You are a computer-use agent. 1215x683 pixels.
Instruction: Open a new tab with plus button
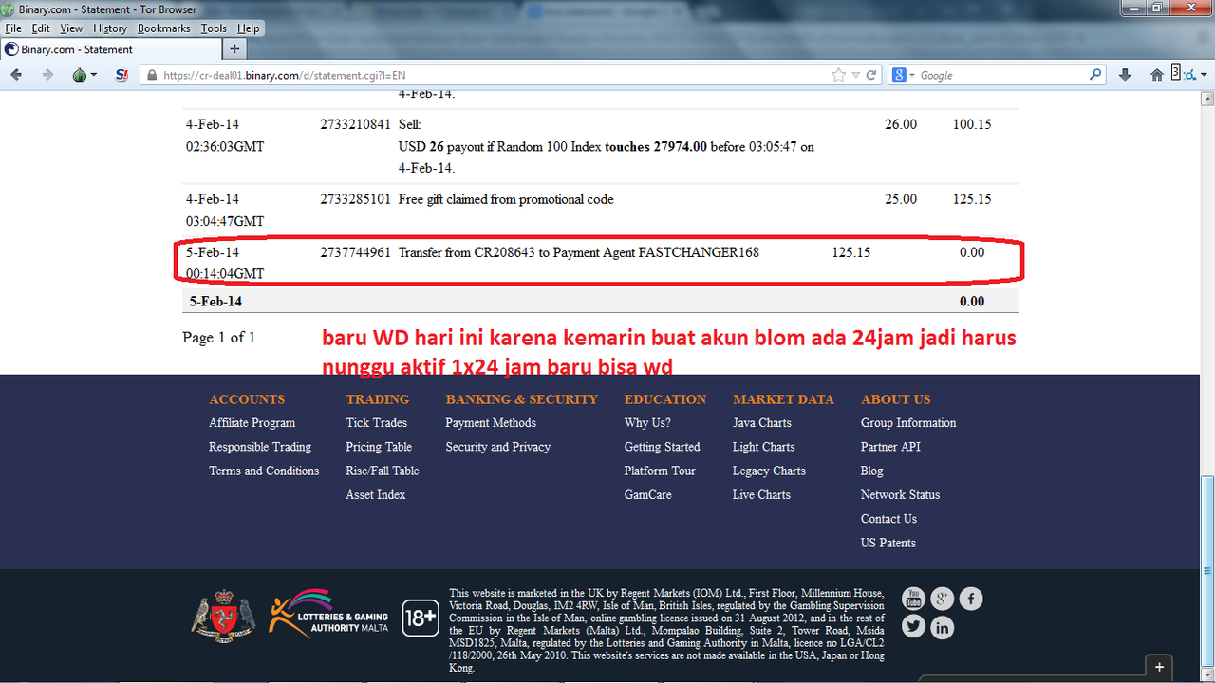[x=234, y=49]
